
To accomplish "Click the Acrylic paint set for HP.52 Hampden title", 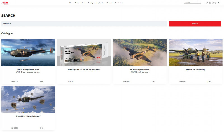I will coord(84,70).
